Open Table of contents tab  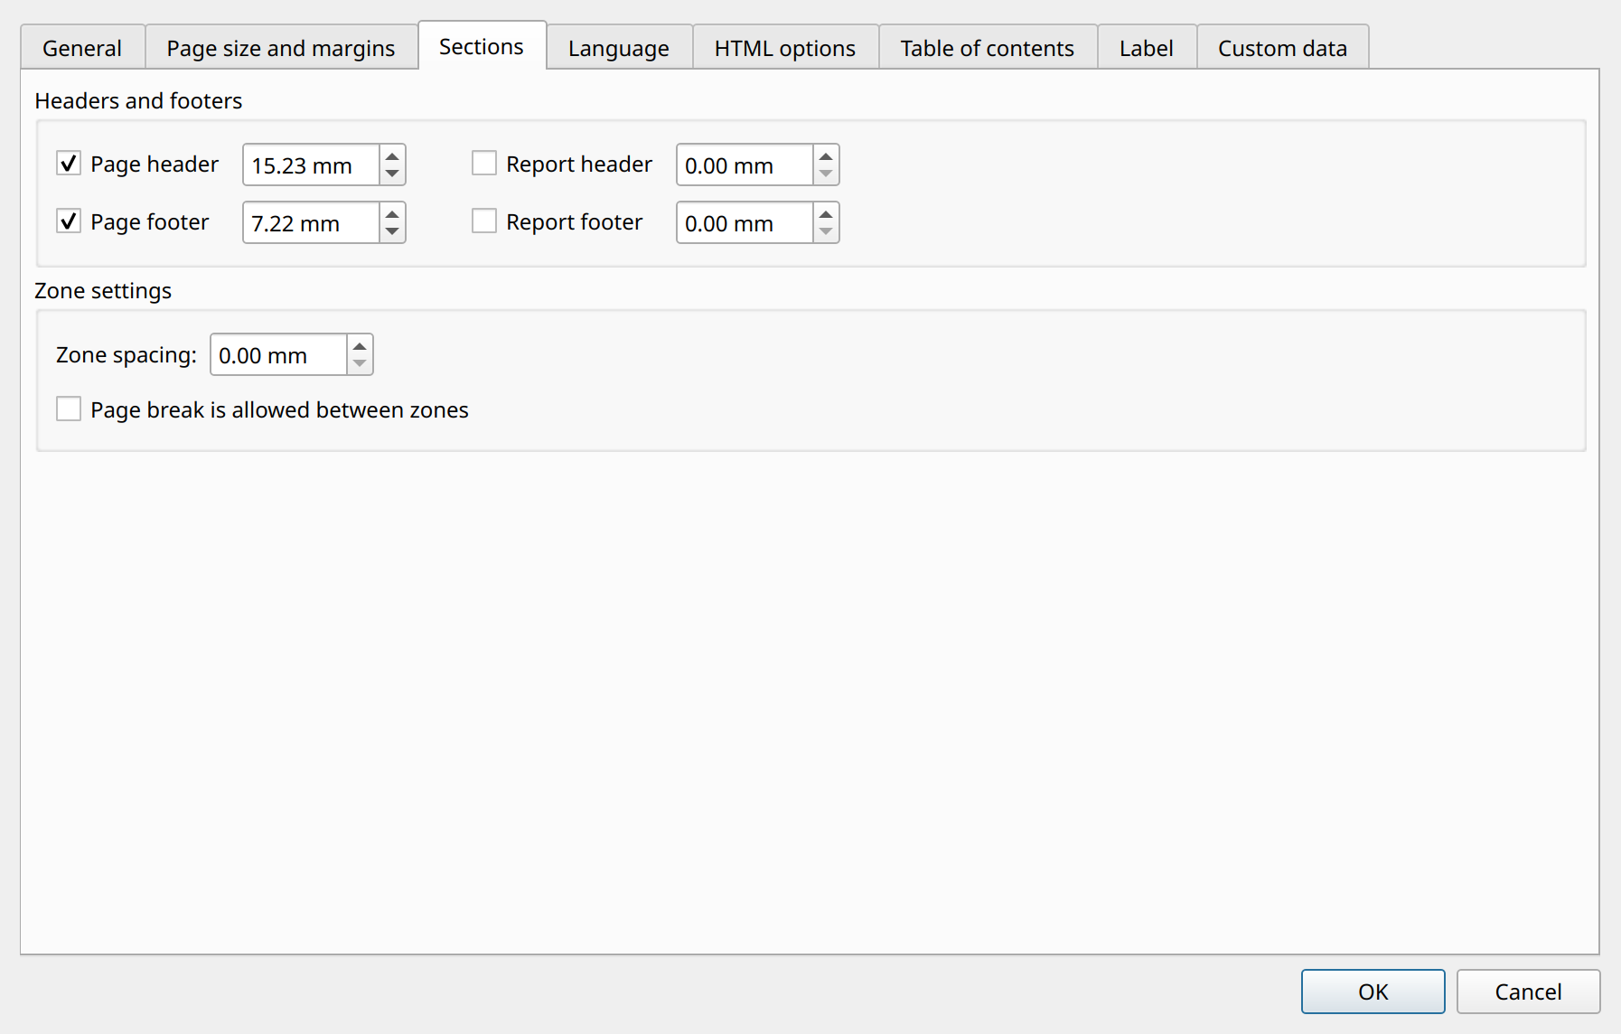[988, 48]
